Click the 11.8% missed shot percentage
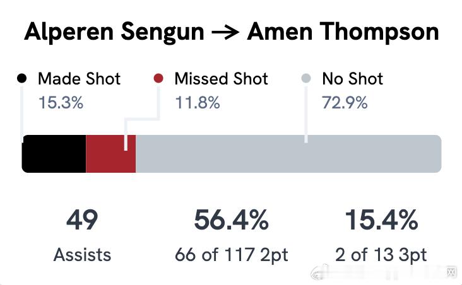462x285 pixels. 197,102
